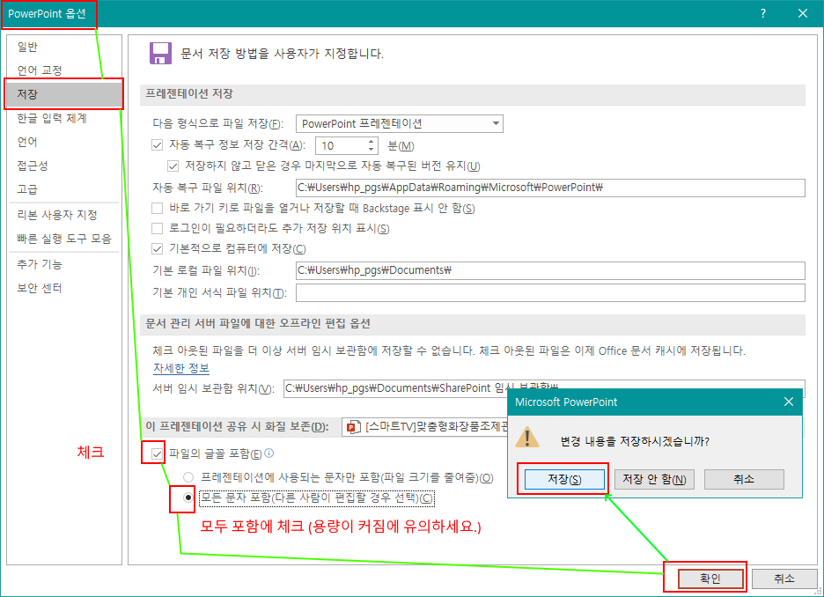Open the 접근성 options category
This screenshot has width=824, height=597.
point(64,166)
